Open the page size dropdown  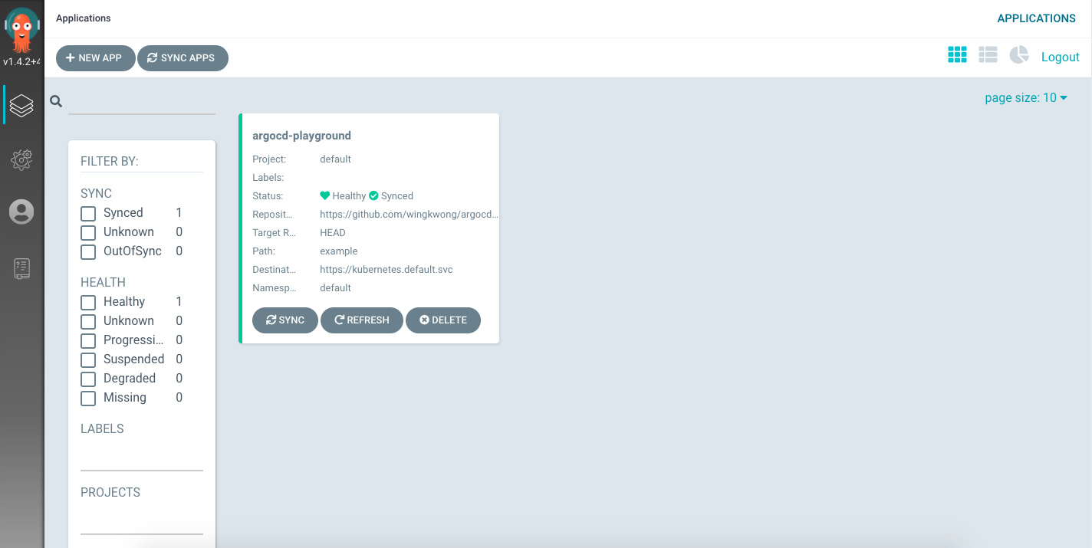pos(1026,97)
